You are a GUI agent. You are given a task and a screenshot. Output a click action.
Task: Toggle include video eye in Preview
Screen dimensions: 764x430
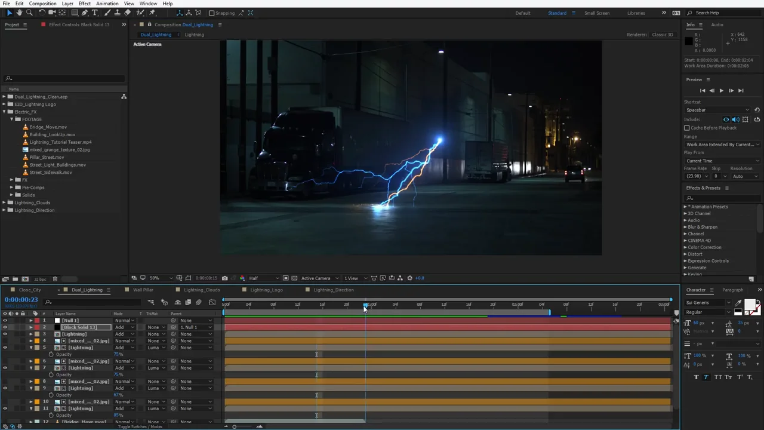(x=726, y=119)
